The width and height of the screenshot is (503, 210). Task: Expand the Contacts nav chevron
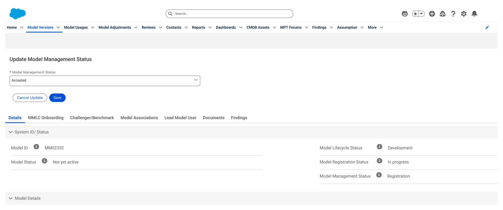click(186, 27)
